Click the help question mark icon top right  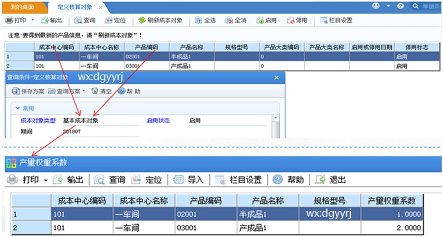pyautogui.click(x=400, y=6)
